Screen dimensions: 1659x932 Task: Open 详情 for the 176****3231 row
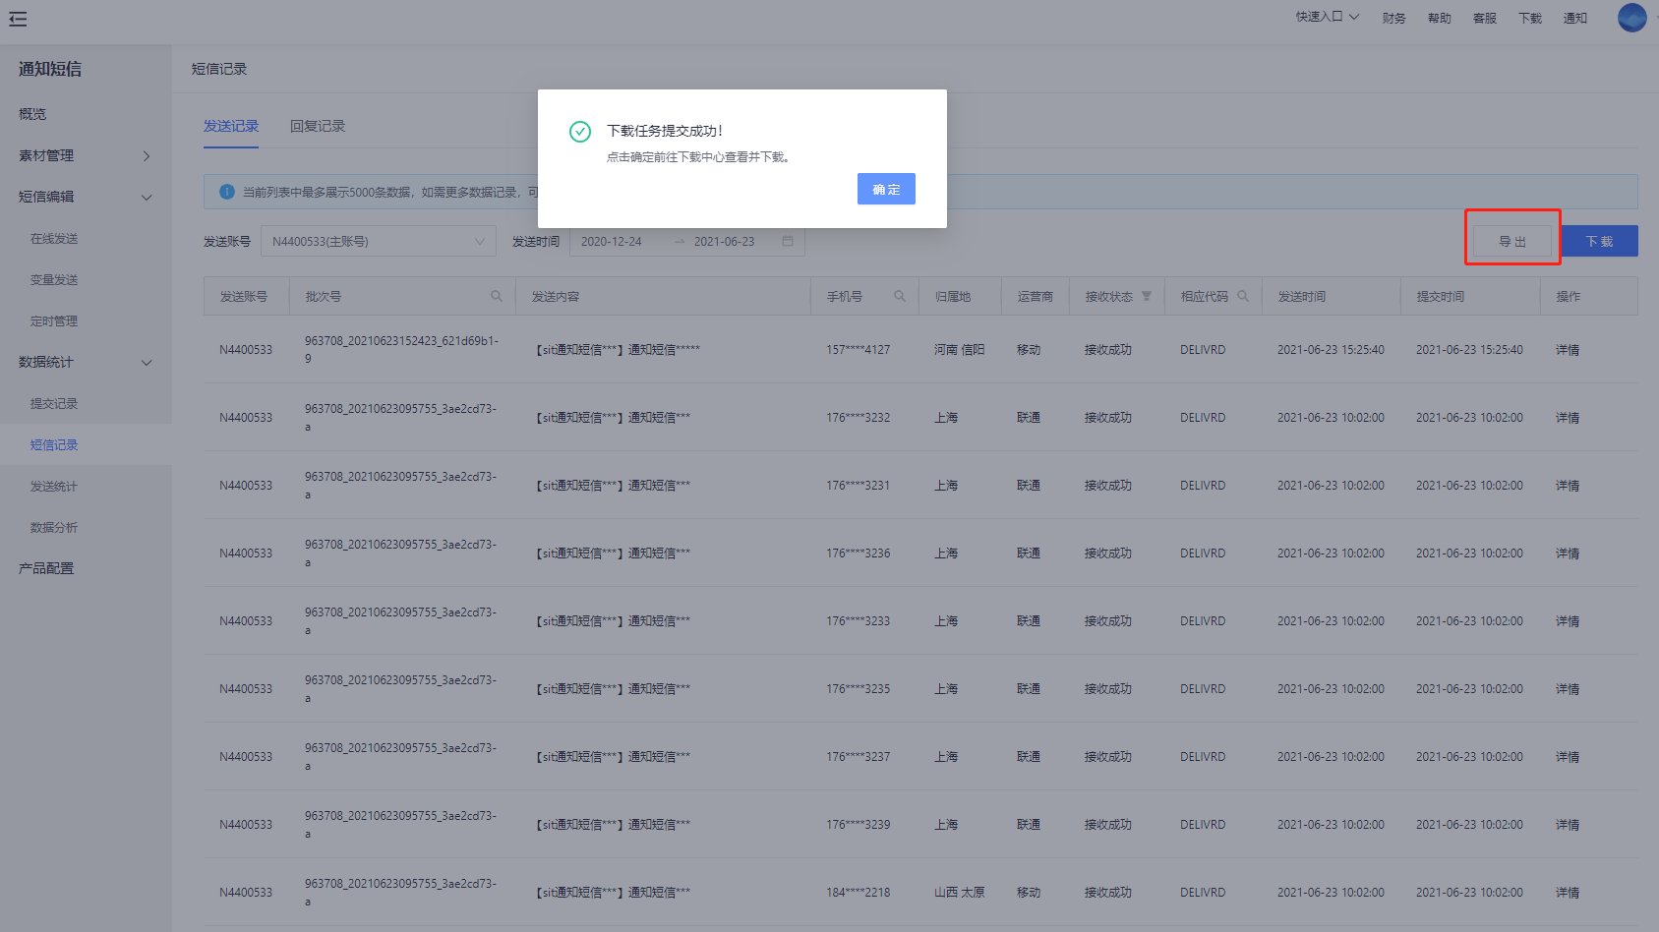1568,486
